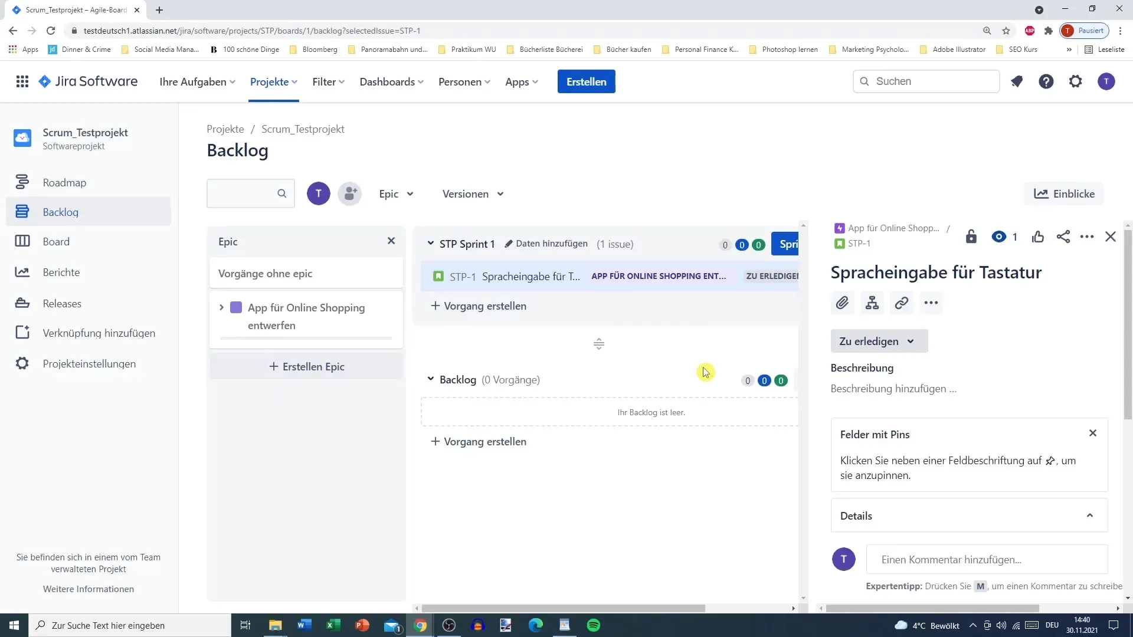Screen dimensions: 1133x637
Task: Open the Projekte menu
Action: tap(274, 81)
